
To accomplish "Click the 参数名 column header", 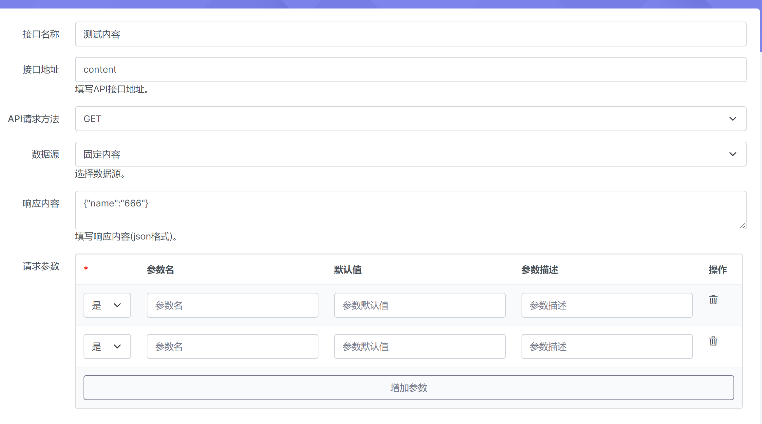I will coord(160,270).
